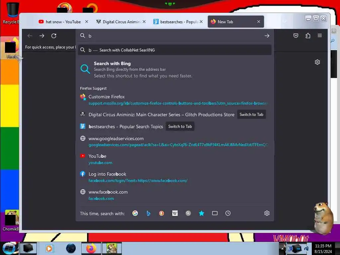The height and width of the screenshot is (255, 340).
Task: Close the bestsearches tab
Action: click(201, 22)
